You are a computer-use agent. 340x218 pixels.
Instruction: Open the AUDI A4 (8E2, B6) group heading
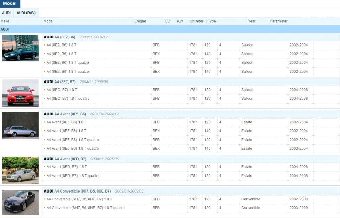point(60,37)
